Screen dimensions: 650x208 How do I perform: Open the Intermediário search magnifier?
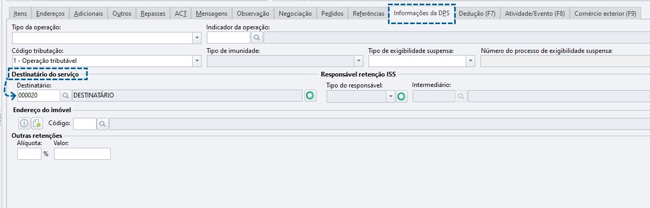tap(461, 96)
